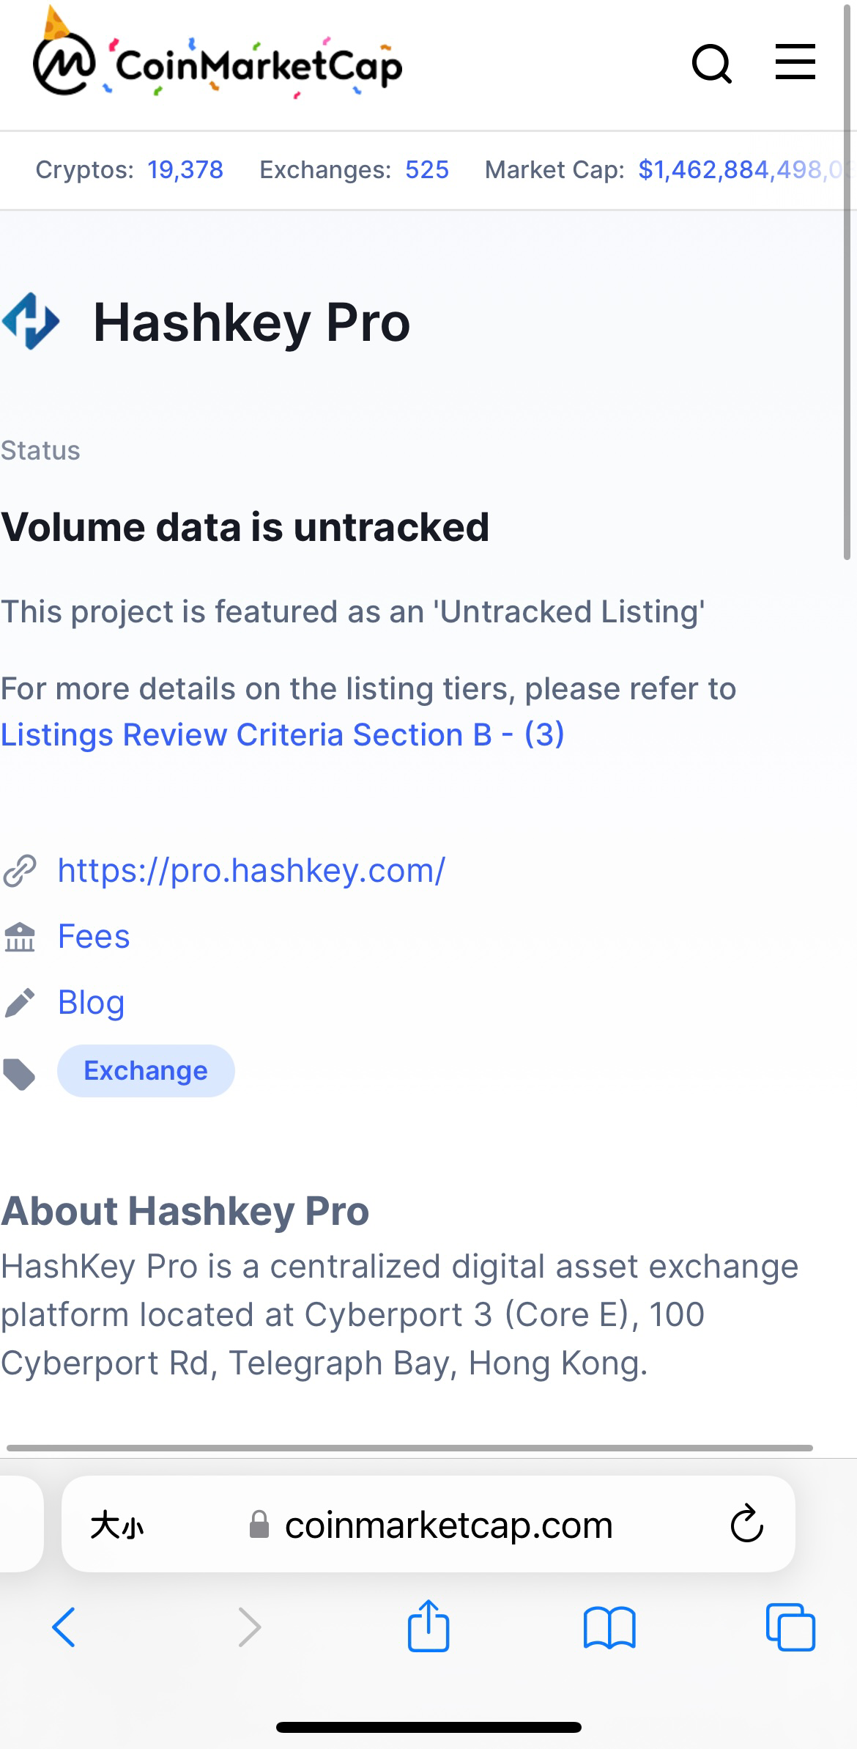
Task: Visit the pro.hashkey.com website link
Action: pyautogui.click(x=251, y=870)
